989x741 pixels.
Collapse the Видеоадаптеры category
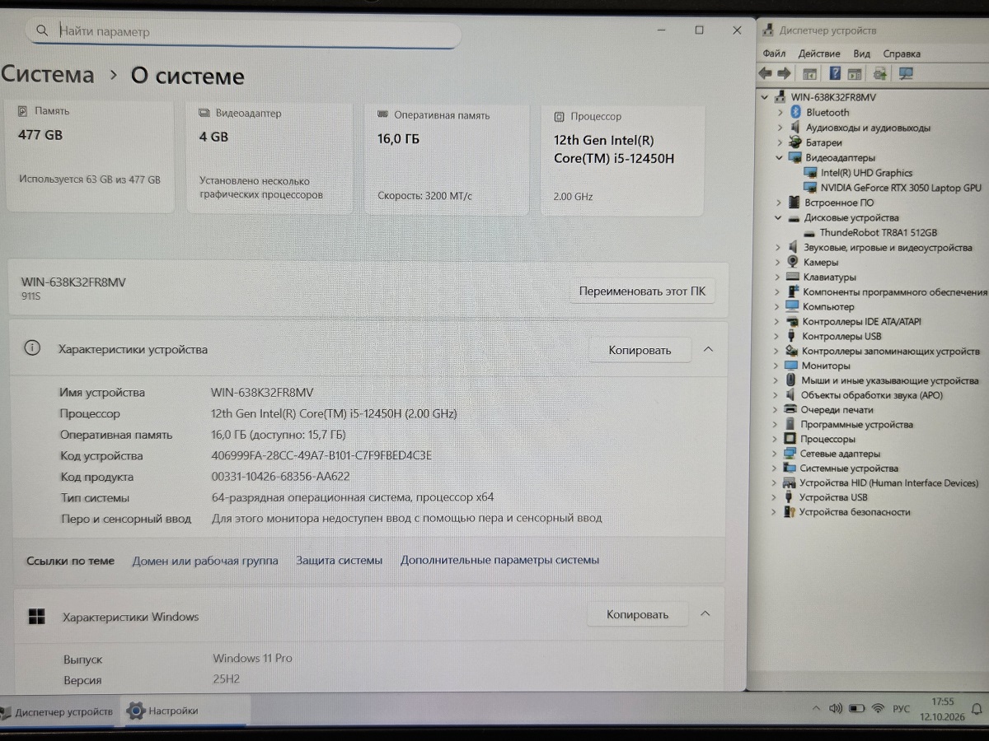click(x=780, y=157)
